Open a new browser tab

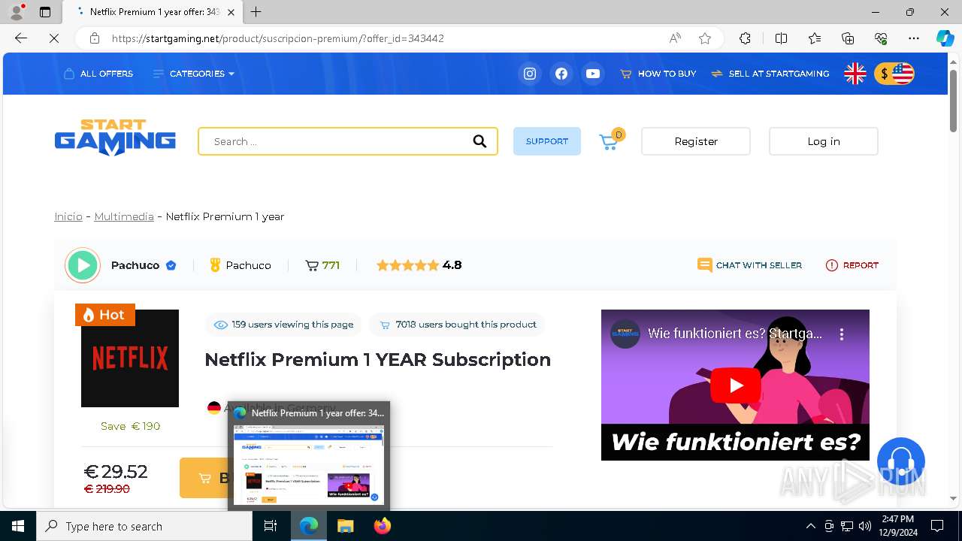click(256, 12)
